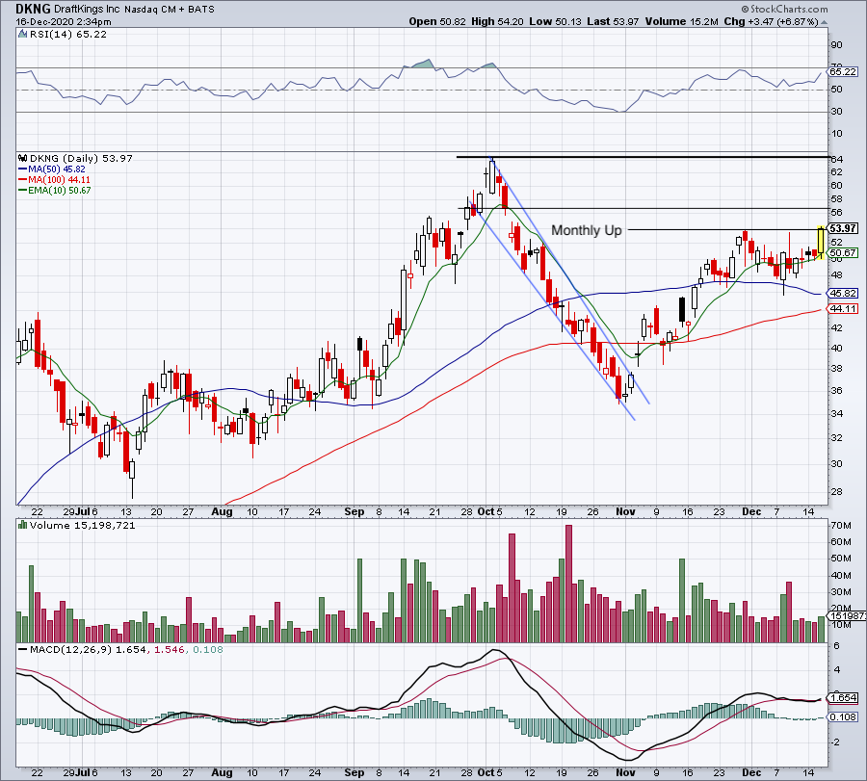Click the red line marker before MA(100)

tap(23, 180)
